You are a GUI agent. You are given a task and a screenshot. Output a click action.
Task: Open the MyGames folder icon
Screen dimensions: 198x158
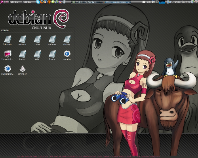click(52, 39)
